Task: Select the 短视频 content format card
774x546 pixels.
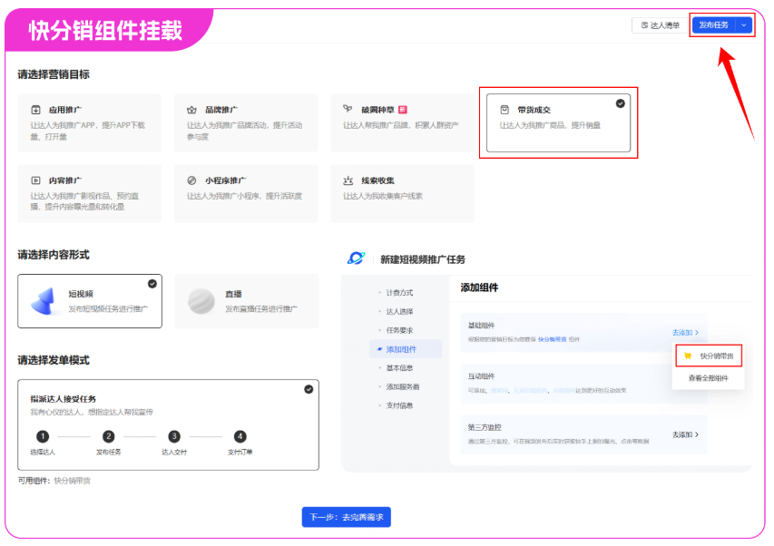Action: pos(90,301)
